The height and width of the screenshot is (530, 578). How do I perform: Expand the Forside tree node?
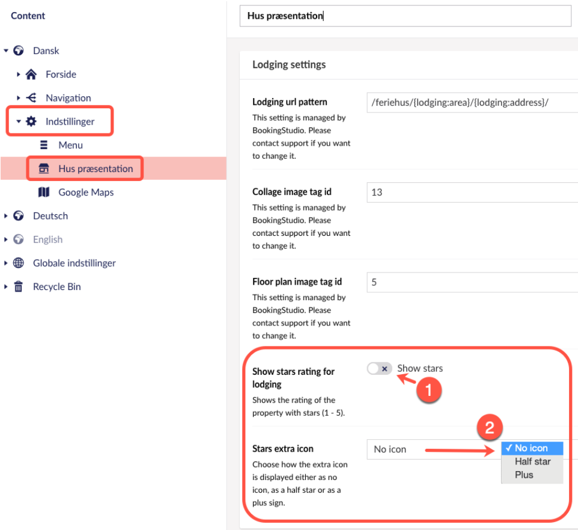[18, 74]
